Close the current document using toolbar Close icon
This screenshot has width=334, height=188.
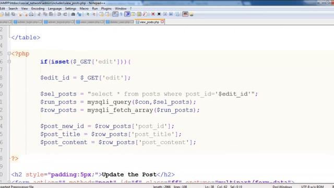pos(20,14)
